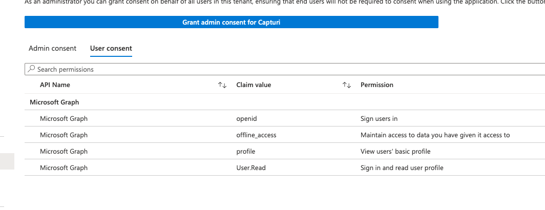Click the Permission column header
This screenshot has width=545, height=210.
click(377, 85)
